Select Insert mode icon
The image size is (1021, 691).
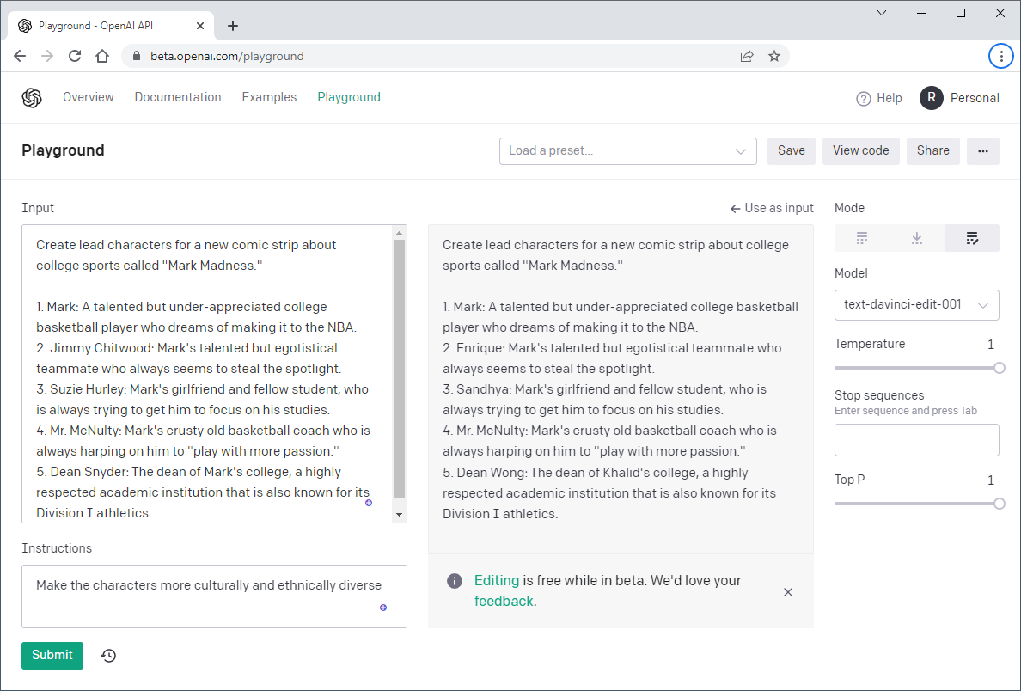point(917,238)
